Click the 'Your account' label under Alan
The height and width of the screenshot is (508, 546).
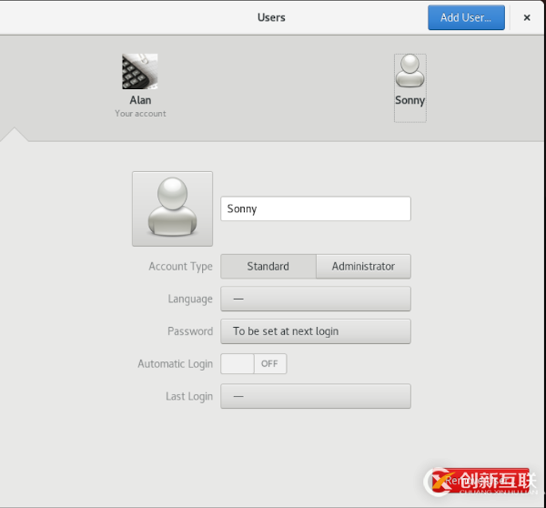point(140,114)
